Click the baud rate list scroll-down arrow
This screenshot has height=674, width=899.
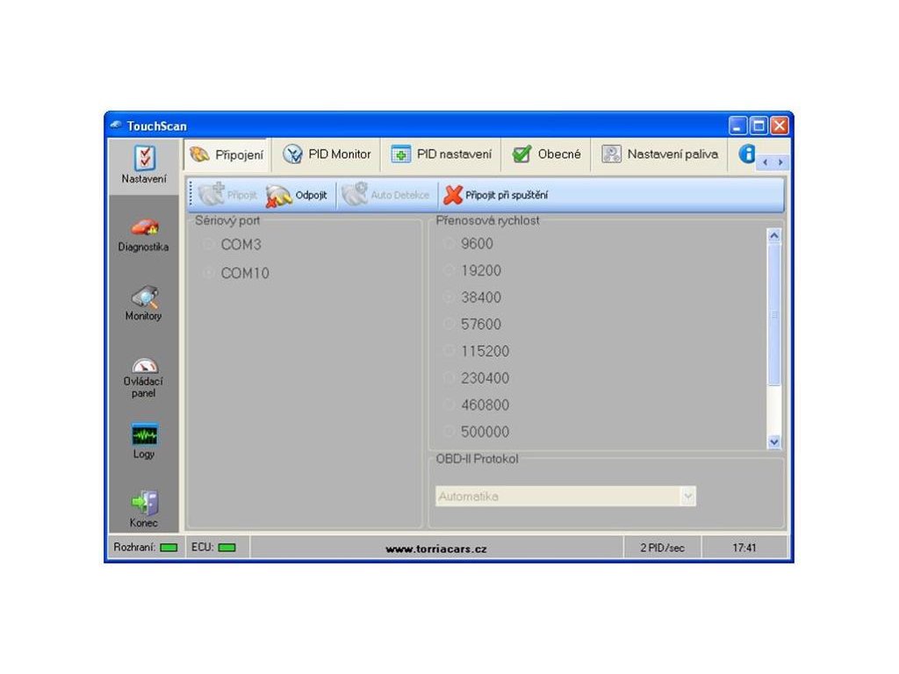pyautogui.click(x=773, y=443)
